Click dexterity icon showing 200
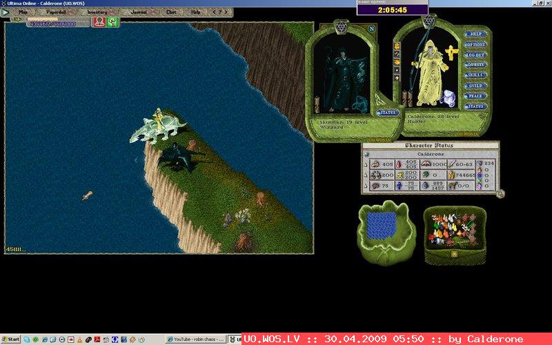The width and height of the screenshot is (552, 345). pos(375,175)
